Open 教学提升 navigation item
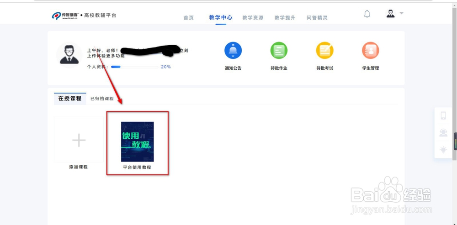 tap(285, 18)
